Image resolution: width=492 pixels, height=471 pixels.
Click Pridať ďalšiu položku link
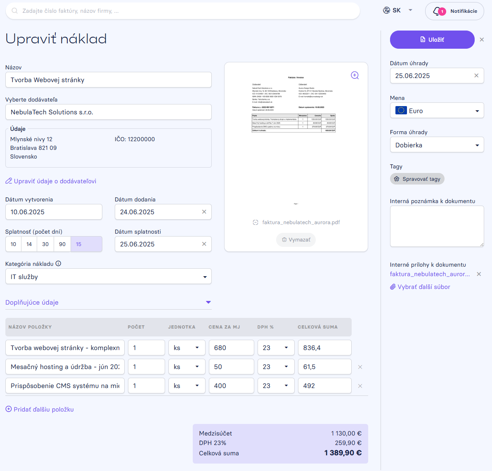(40, 409)
